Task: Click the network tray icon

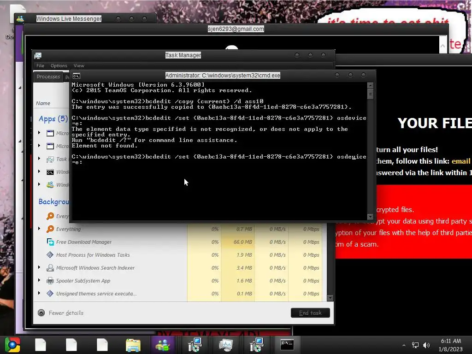Action: (x=415, y=345)
